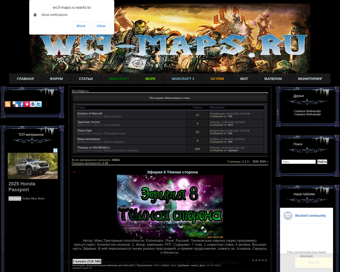Open the Комментарии (0) link
Image resolution: width=340 pixels, height=272 pixels.
[82, 268]
